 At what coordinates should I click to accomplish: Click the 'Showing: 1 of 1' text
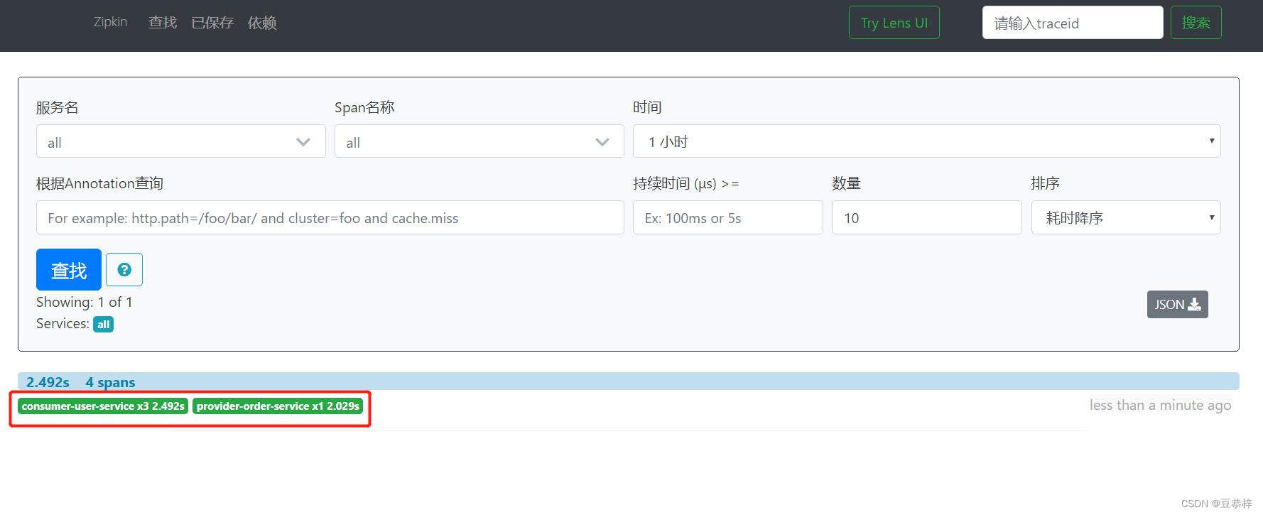(x=85, y=302)
